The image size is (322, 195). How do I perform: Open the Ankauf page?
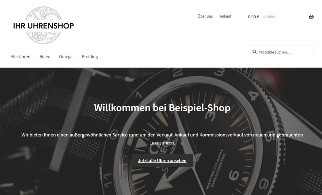tap(225, 16)
